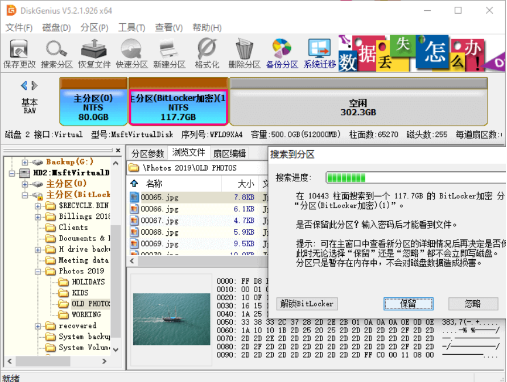Click the OLD PHOTOS folder icon in tree
The image size is (507, 382).
click(x=64, y=304)
